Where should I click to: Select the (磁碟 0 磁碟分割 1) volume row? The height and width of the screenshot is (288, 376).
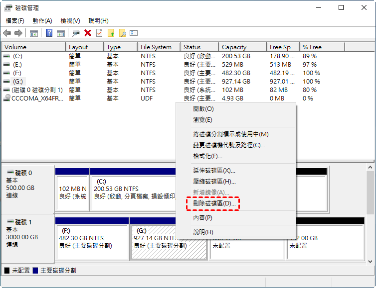click(37, 90)
